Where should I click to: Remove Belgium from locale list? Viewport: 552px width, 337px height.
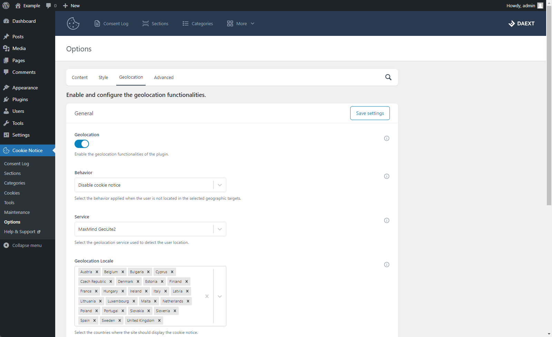123,272
